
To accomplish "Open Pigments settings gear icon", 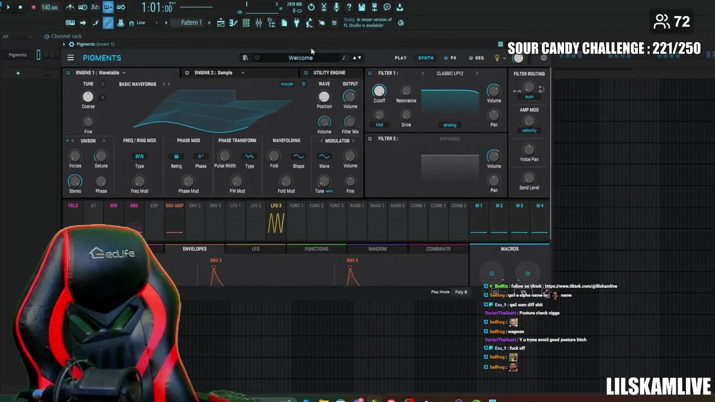I will pos(544,58).
